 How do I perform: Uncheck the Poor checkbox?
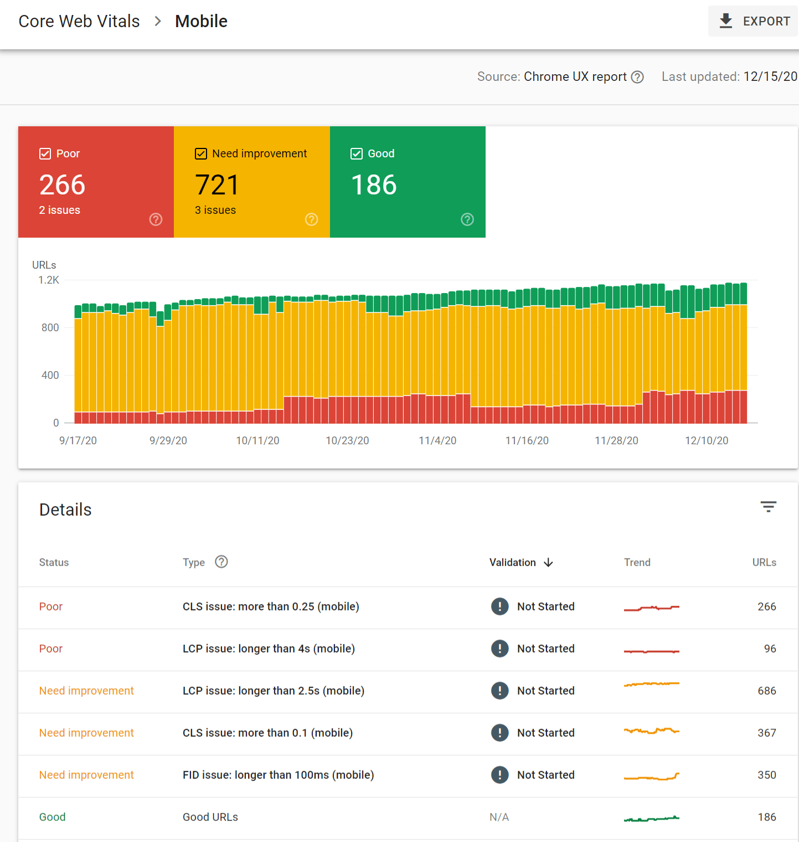point(45,153)
